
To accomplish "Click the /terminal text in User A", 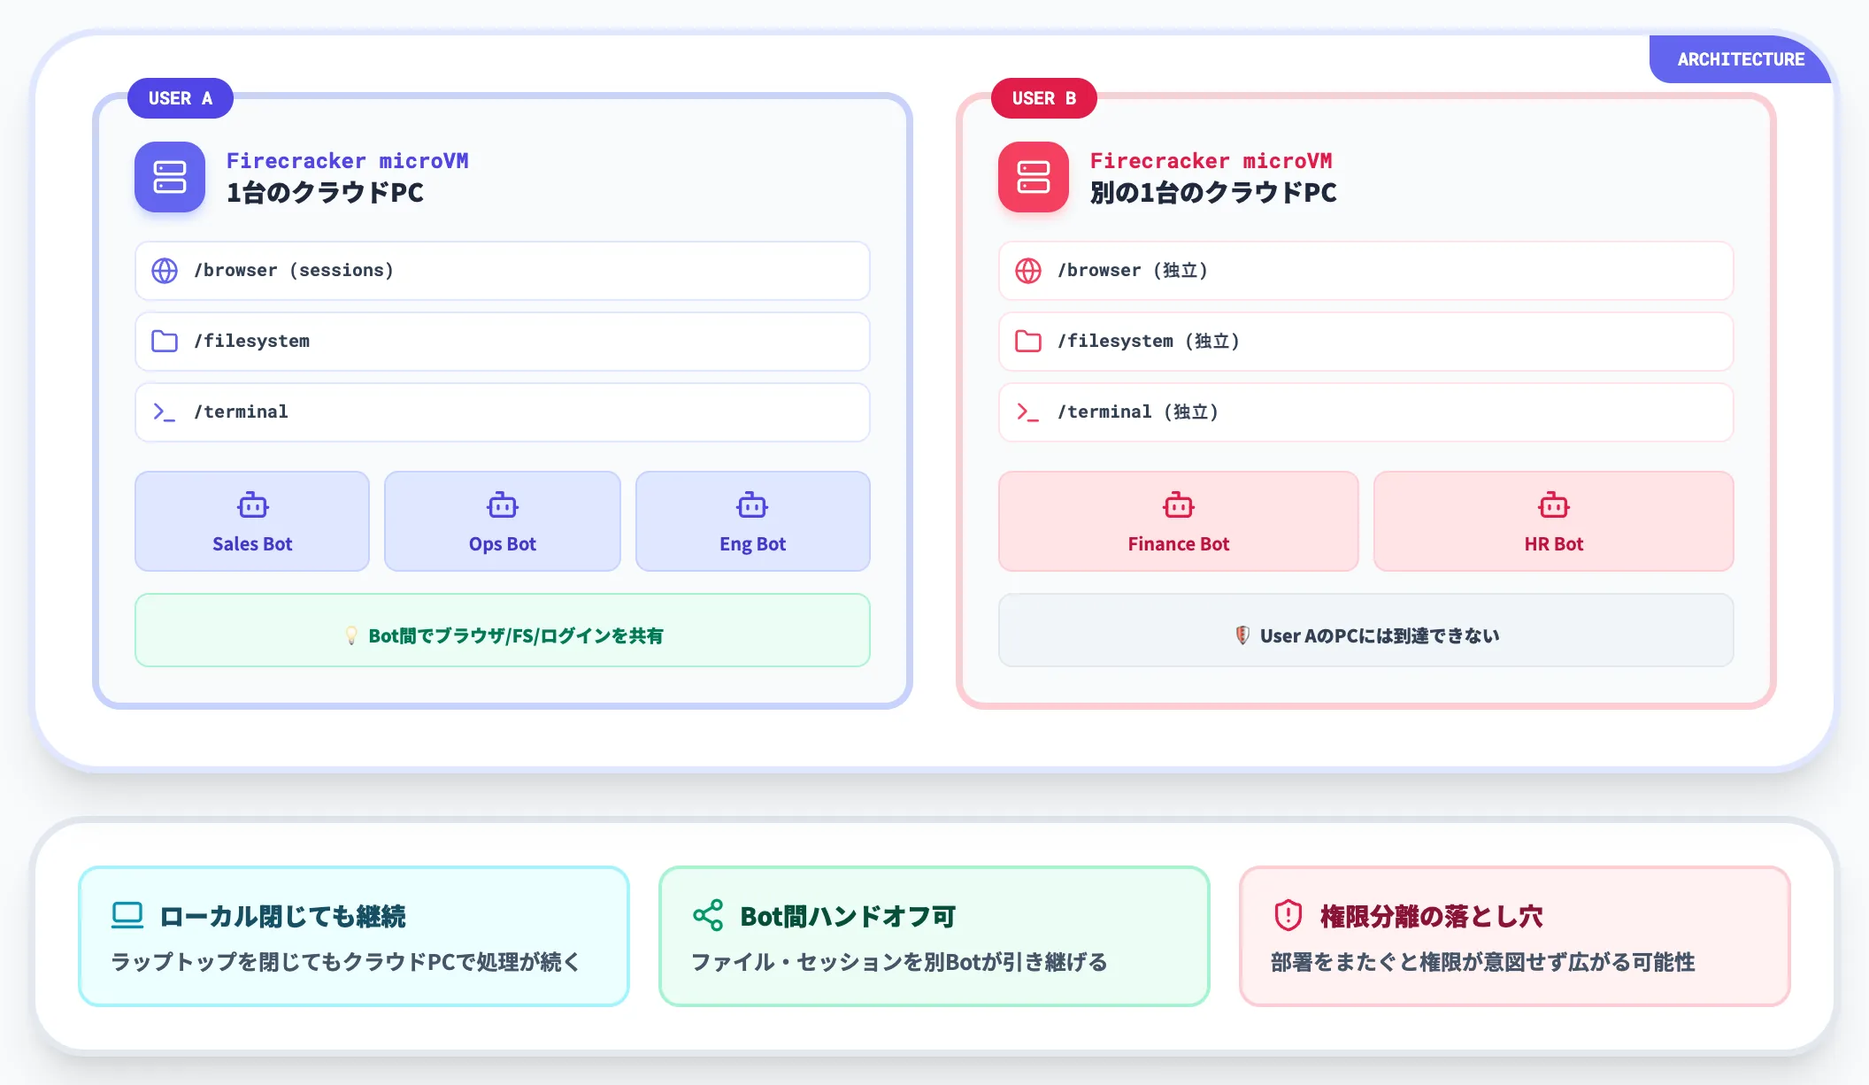I will pos(241,412).
